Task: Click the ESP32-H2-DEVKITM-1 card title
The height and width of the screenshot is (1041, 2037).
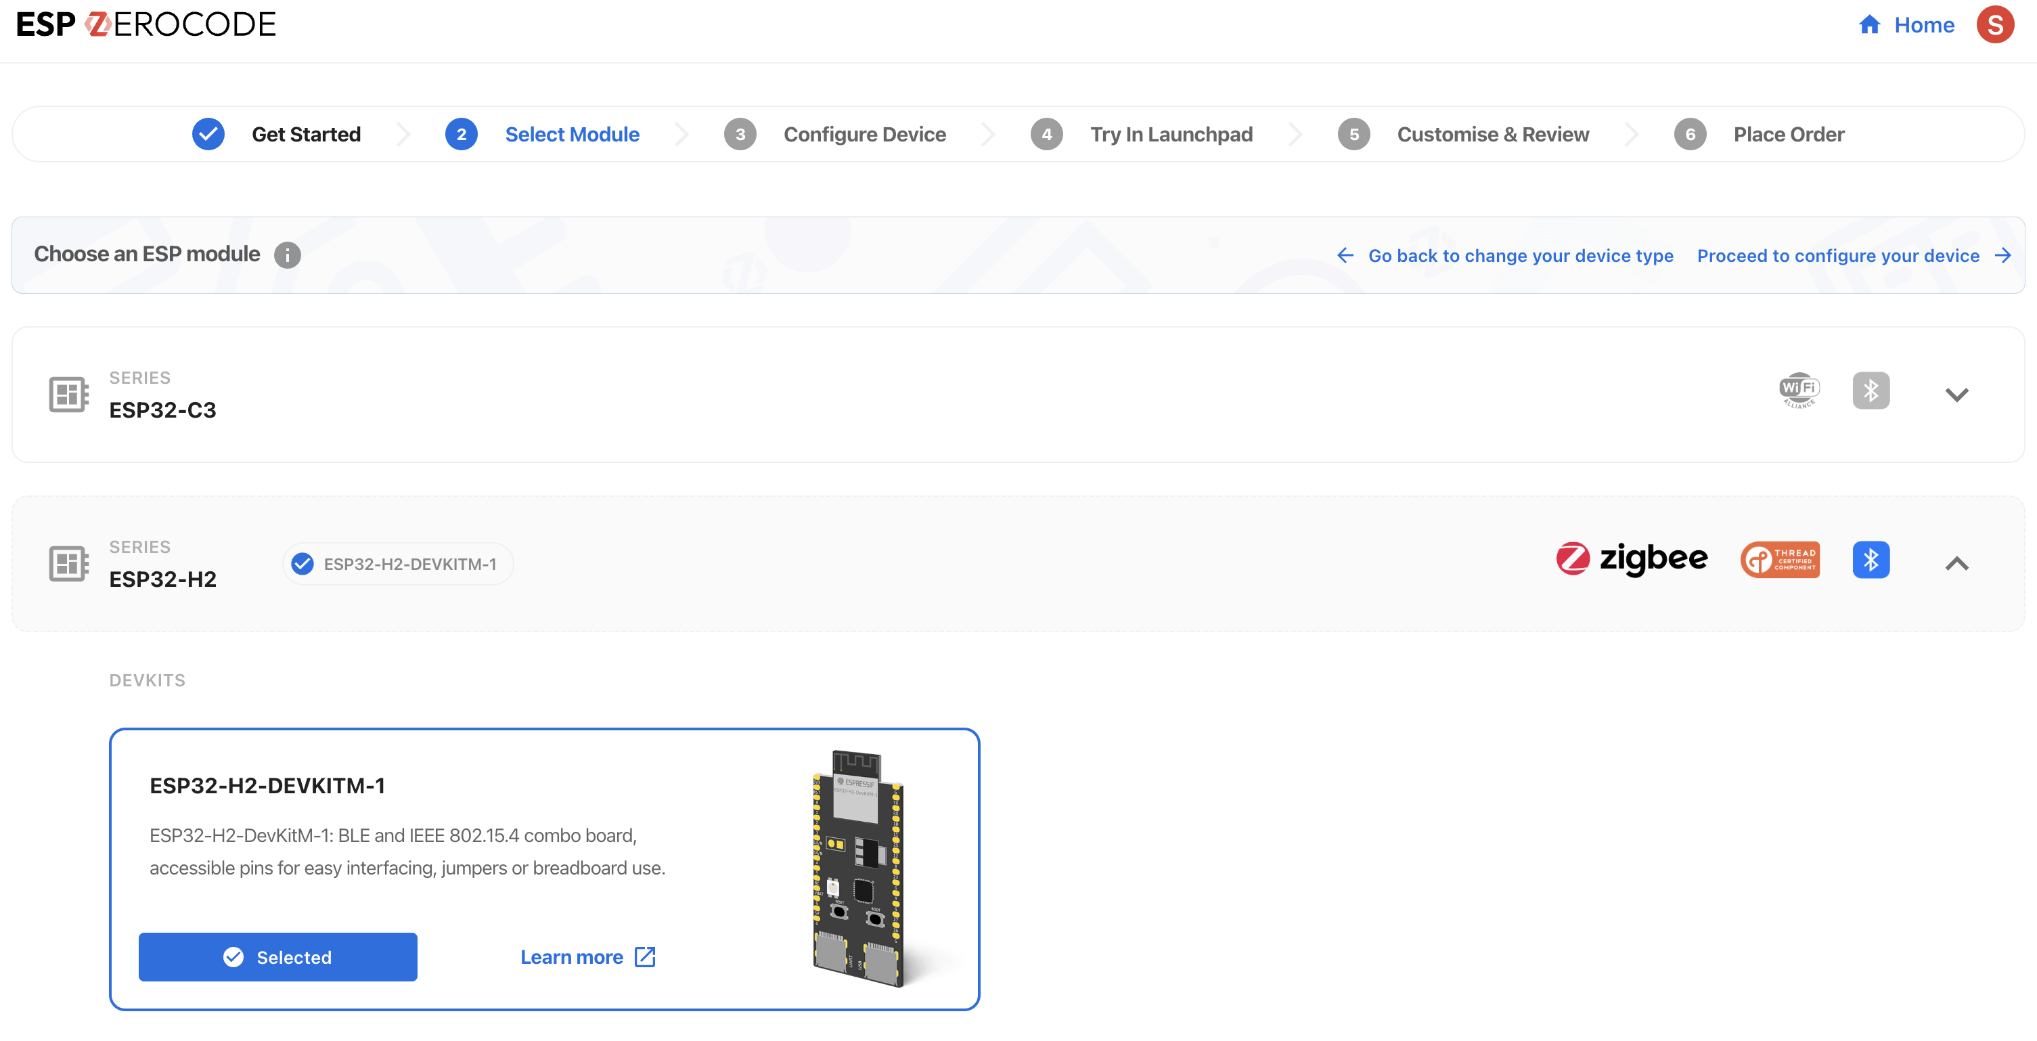Action: (x=267, y=786)
